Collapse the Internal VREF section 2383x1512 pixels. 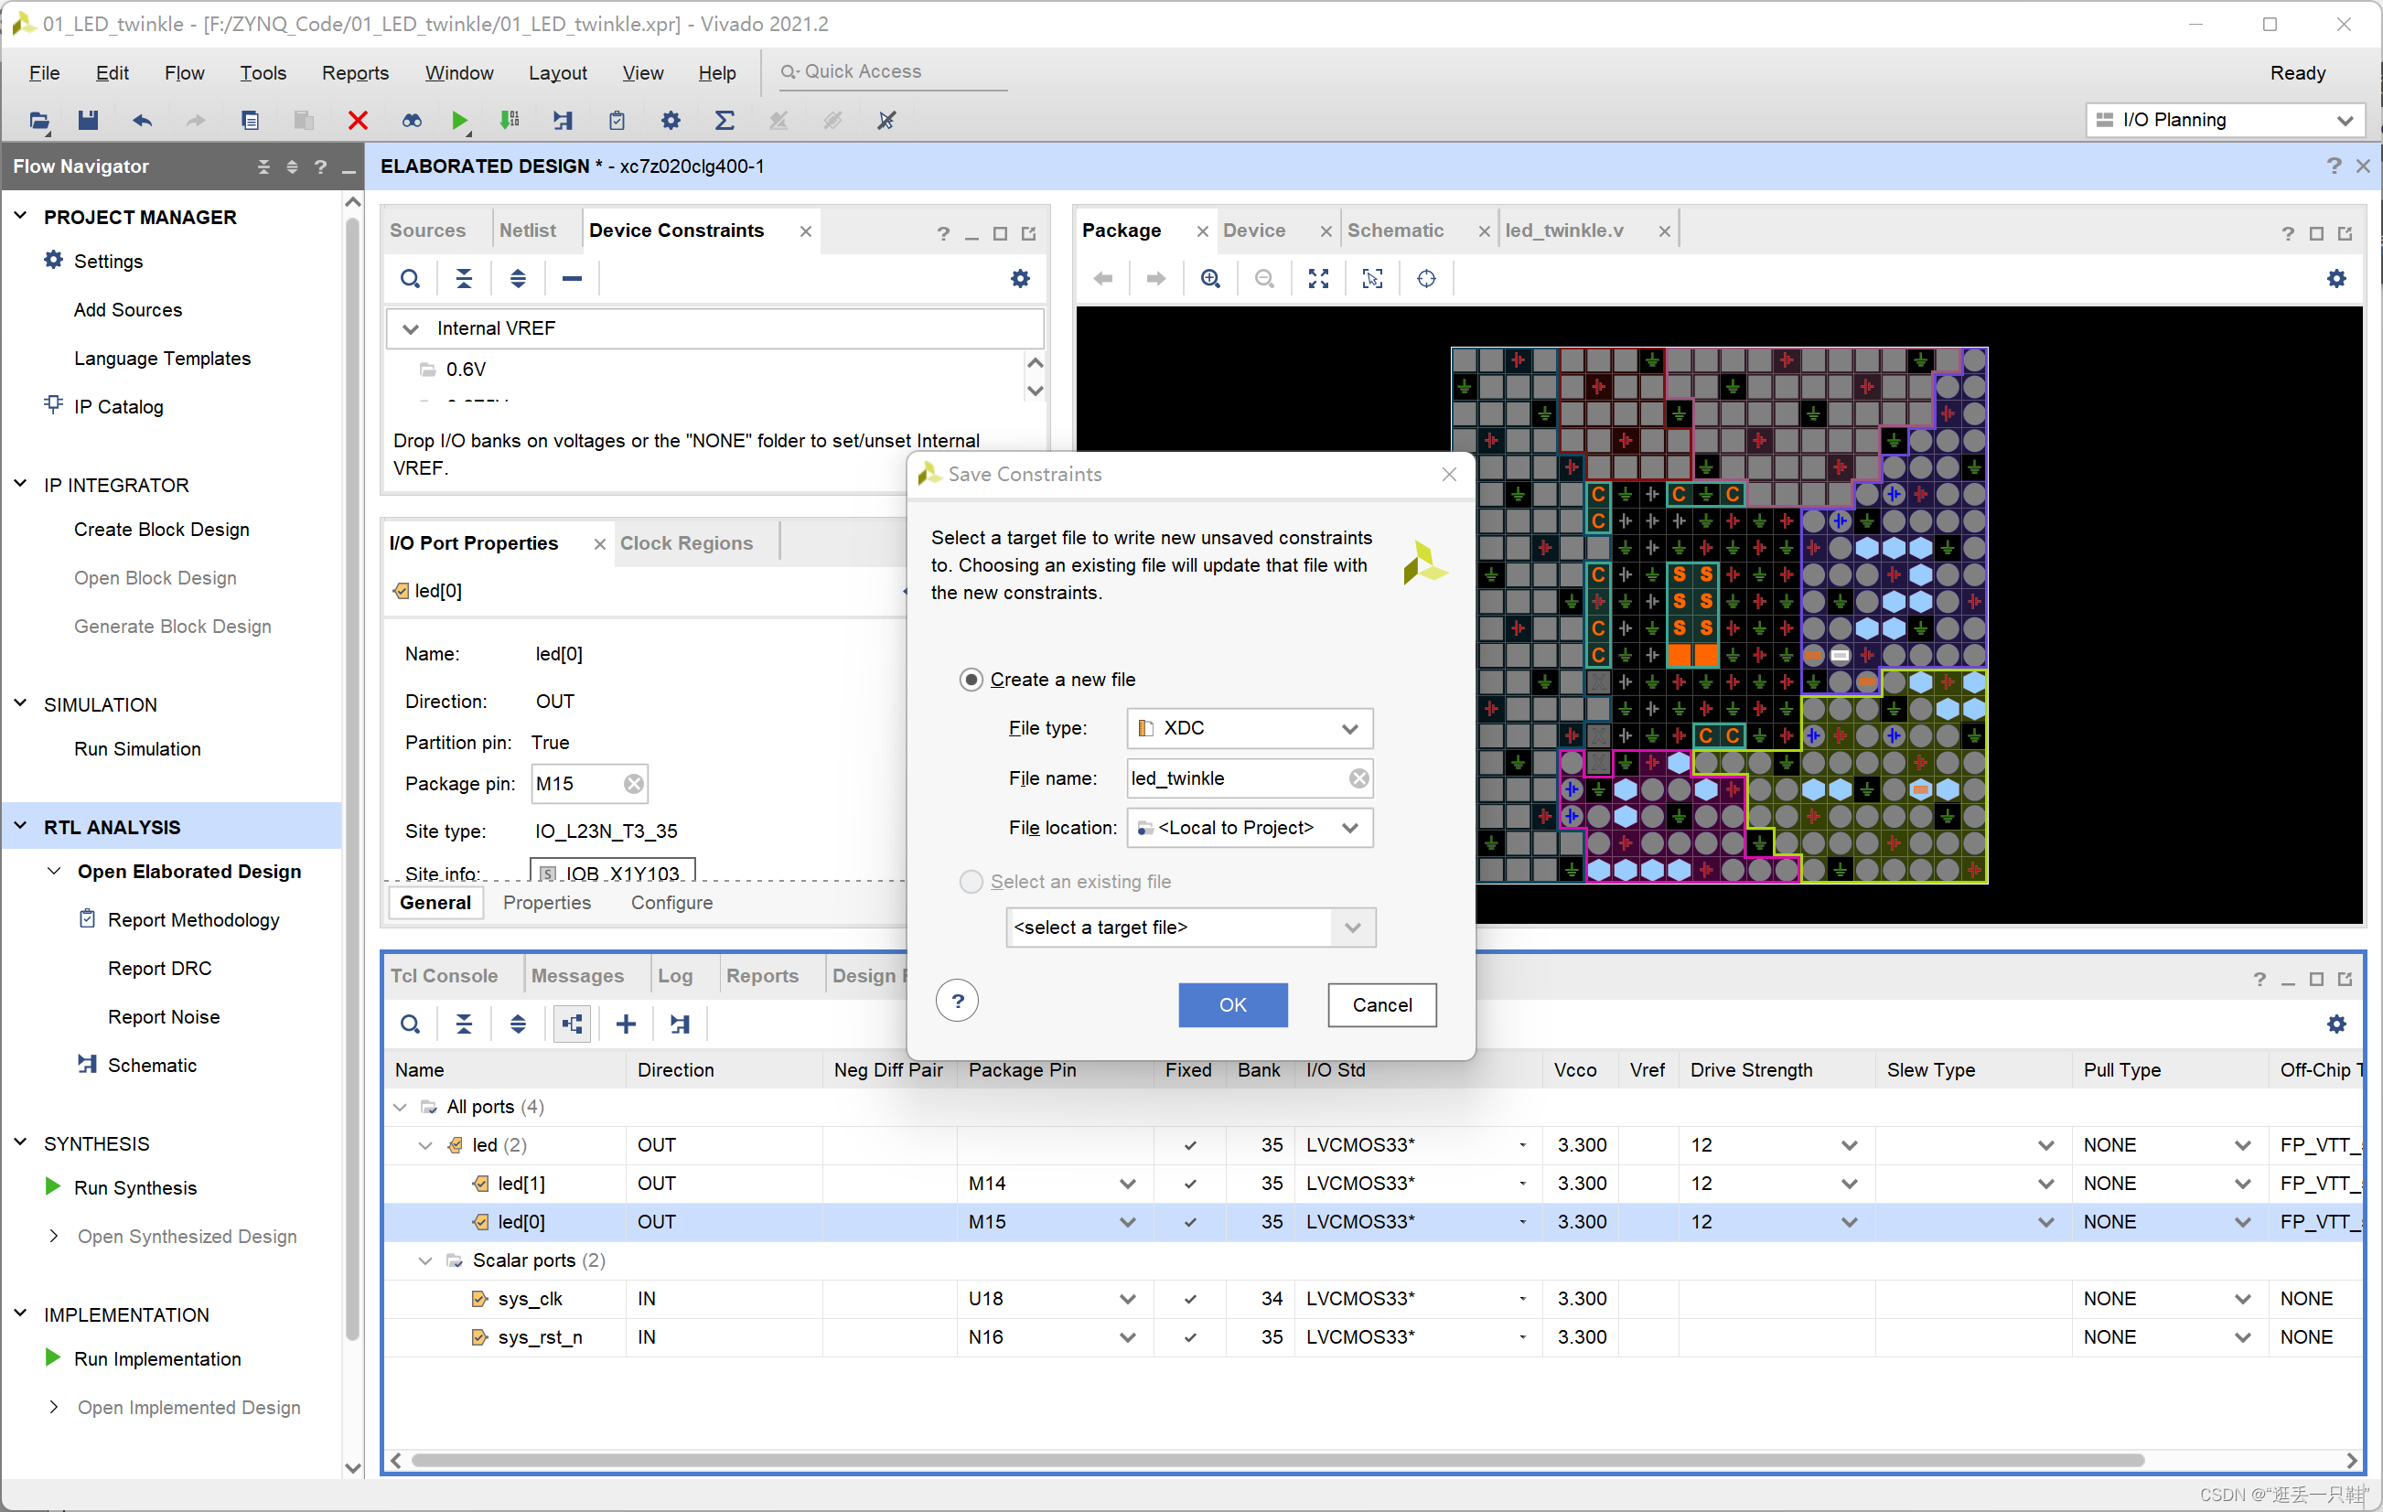click(410, 328)
